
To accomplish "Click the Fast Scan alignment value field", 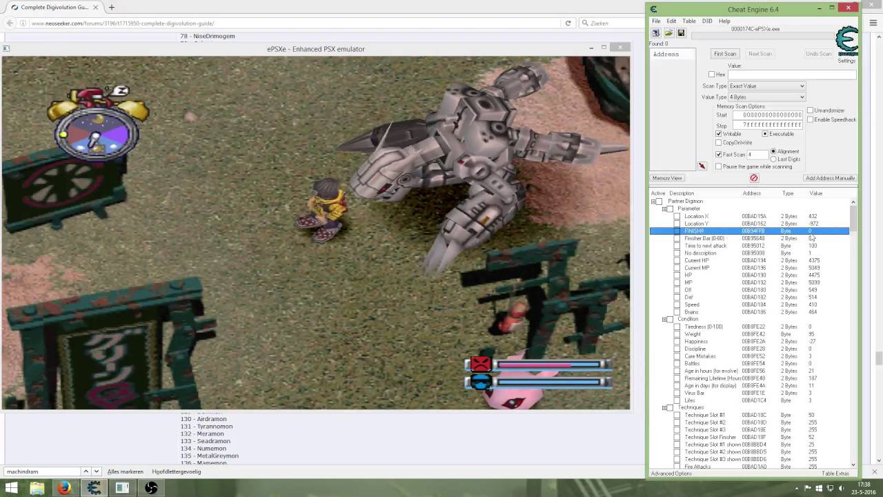I will [757, 155].
